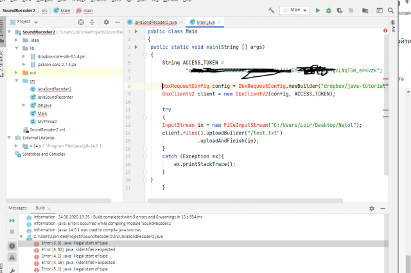Viewport: 411px width, 273px height.
Task: Expand the JDK 14 library node
Action: tap(16, 145)
